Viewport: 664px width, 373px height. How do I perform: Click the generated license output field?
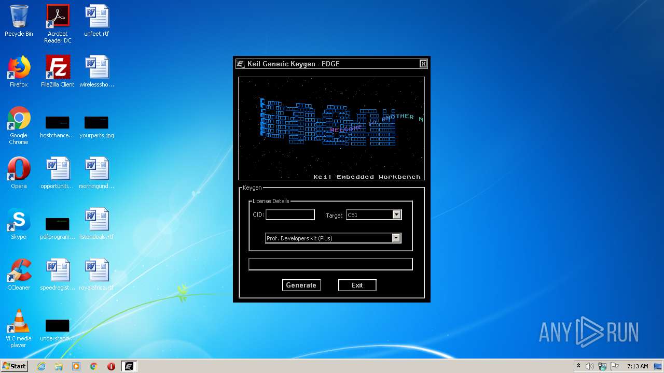[x=330, y=264]
